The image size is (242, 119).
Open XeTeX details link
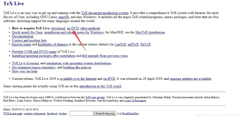(145, 44)
